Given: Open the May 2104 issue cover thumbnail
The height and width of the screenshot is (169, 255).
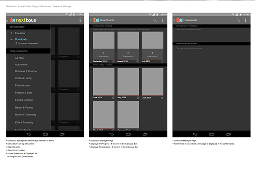Looking at the screenshot, I should [128, 82].
